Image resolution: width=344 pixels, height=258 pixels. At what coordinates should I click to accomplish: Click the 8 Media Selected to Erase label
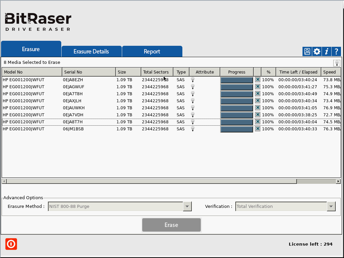point(32,62)
